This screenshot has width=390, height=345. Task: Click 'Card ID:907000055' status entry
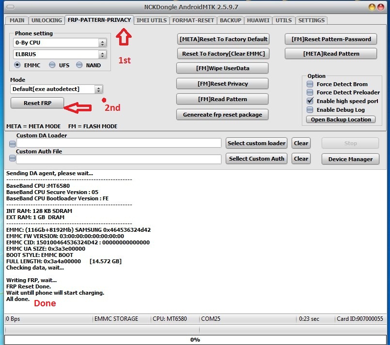click(359, 319)
